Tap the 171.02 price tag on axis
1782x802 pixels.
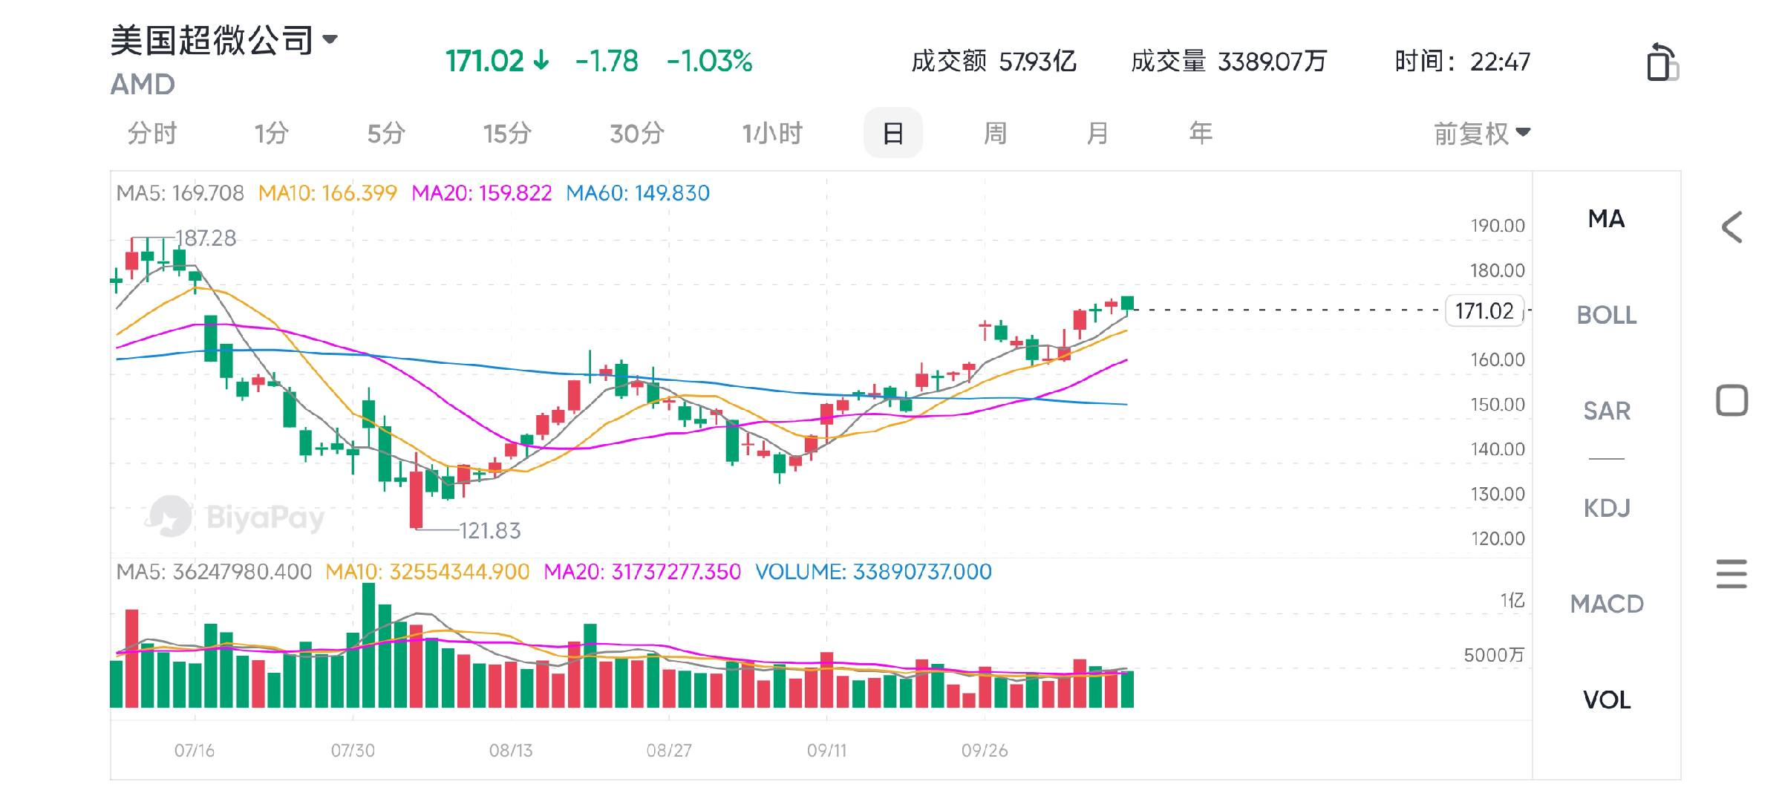click(x=1484, y=310)
